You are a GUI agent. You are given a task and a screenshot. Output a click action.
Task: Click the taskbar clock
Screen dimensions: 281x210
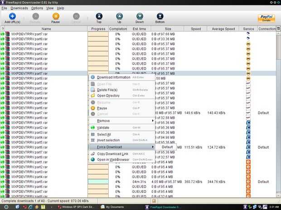pyautogui.click(x=274, y=207)
